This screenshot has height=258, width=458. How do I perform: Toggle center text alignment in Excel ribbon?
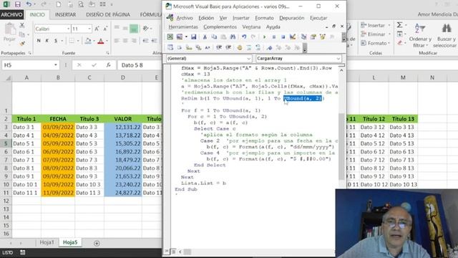point(125,41)
